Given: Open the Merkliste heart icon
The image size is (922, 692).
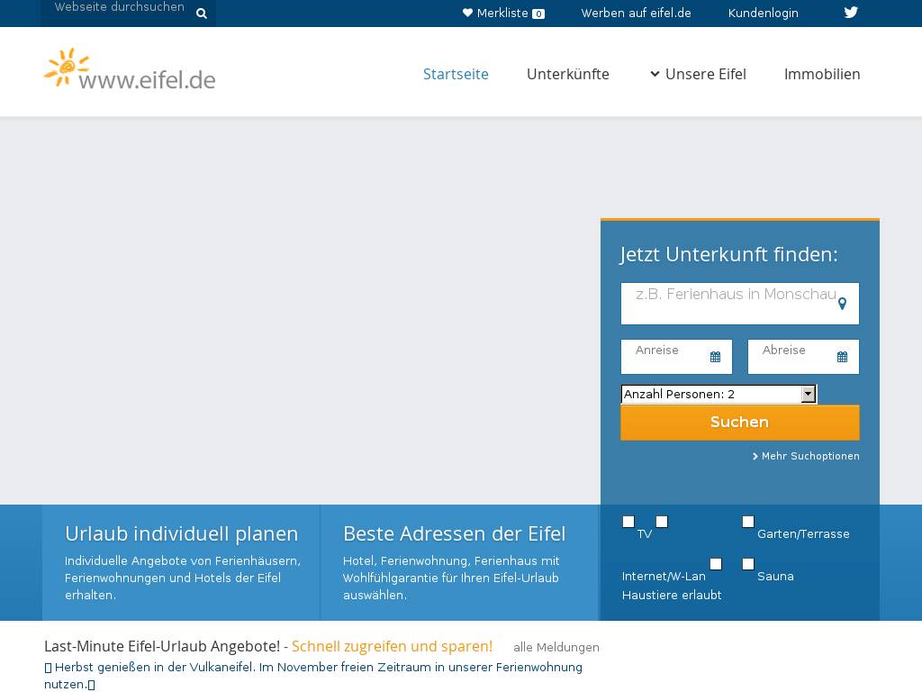Looking at the screenshot, I should (467, 14).
